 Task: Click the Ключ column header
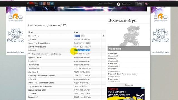[x=76, y=32]
